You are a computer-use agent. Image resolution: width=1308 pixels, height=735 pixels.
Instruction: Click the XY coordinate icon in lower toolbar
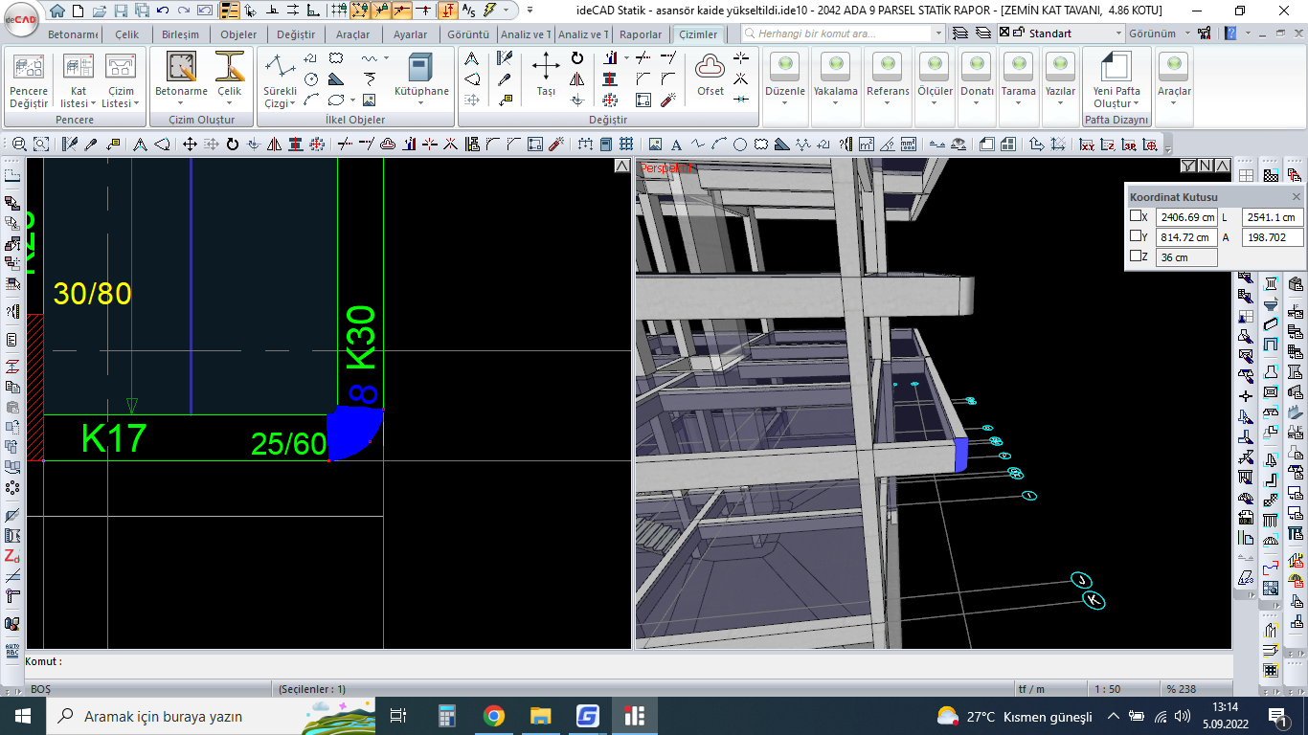pyautogui.click(x=1087, y=145)
